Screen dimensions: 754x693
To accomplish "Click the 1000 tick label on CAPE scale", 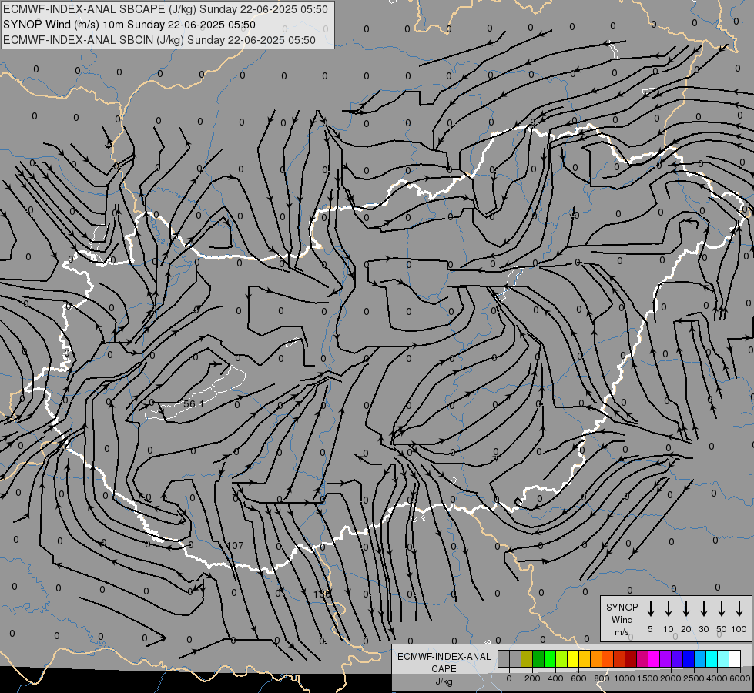I will 624,678.
